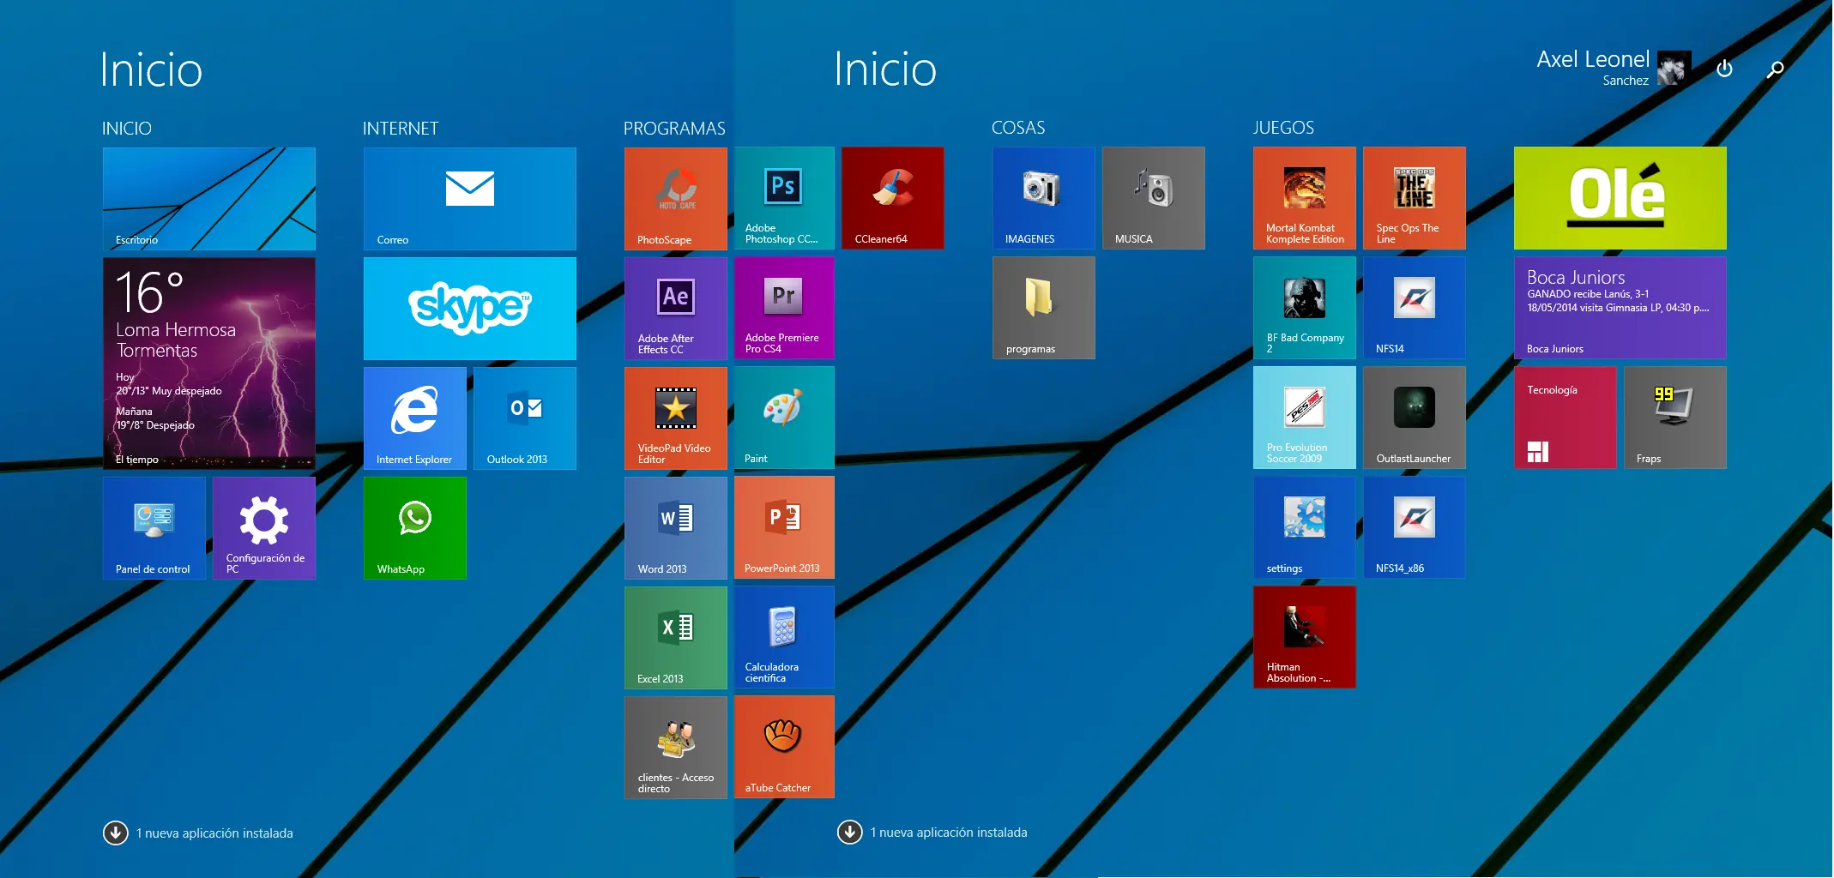Launch Spec Ops The Line tile
This screenshot has width=1834, height=878.
tap(1415, 198)
